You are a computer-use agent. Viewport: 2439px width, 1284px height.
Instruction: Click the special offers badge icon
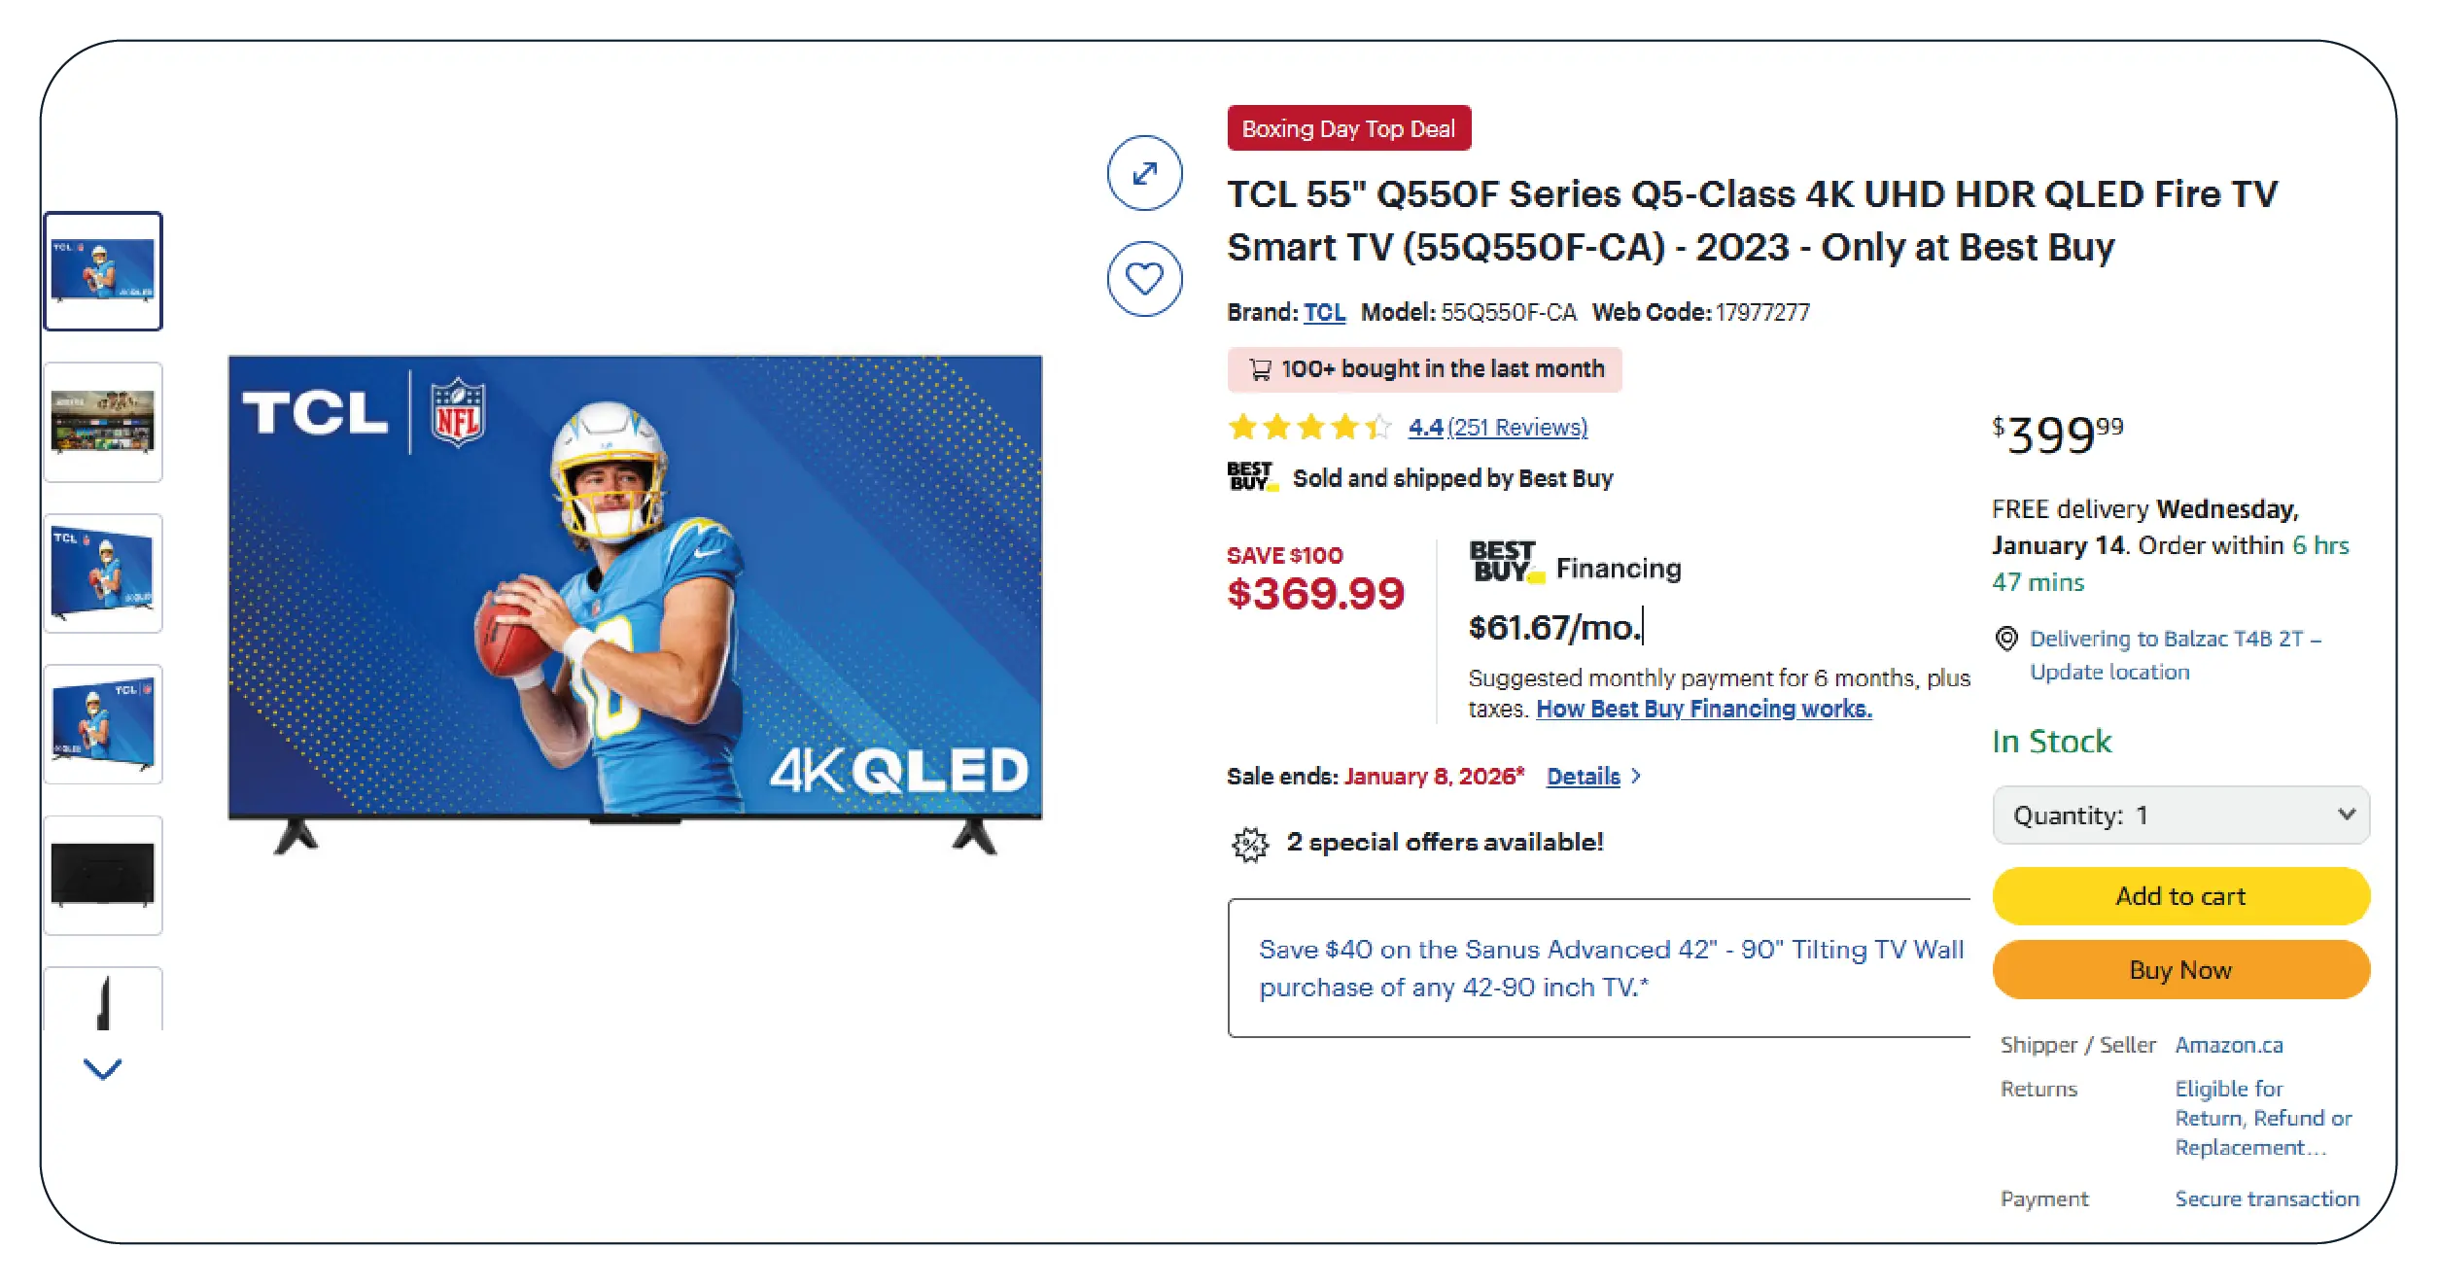pyautogui.click(x=1250, y=844)
